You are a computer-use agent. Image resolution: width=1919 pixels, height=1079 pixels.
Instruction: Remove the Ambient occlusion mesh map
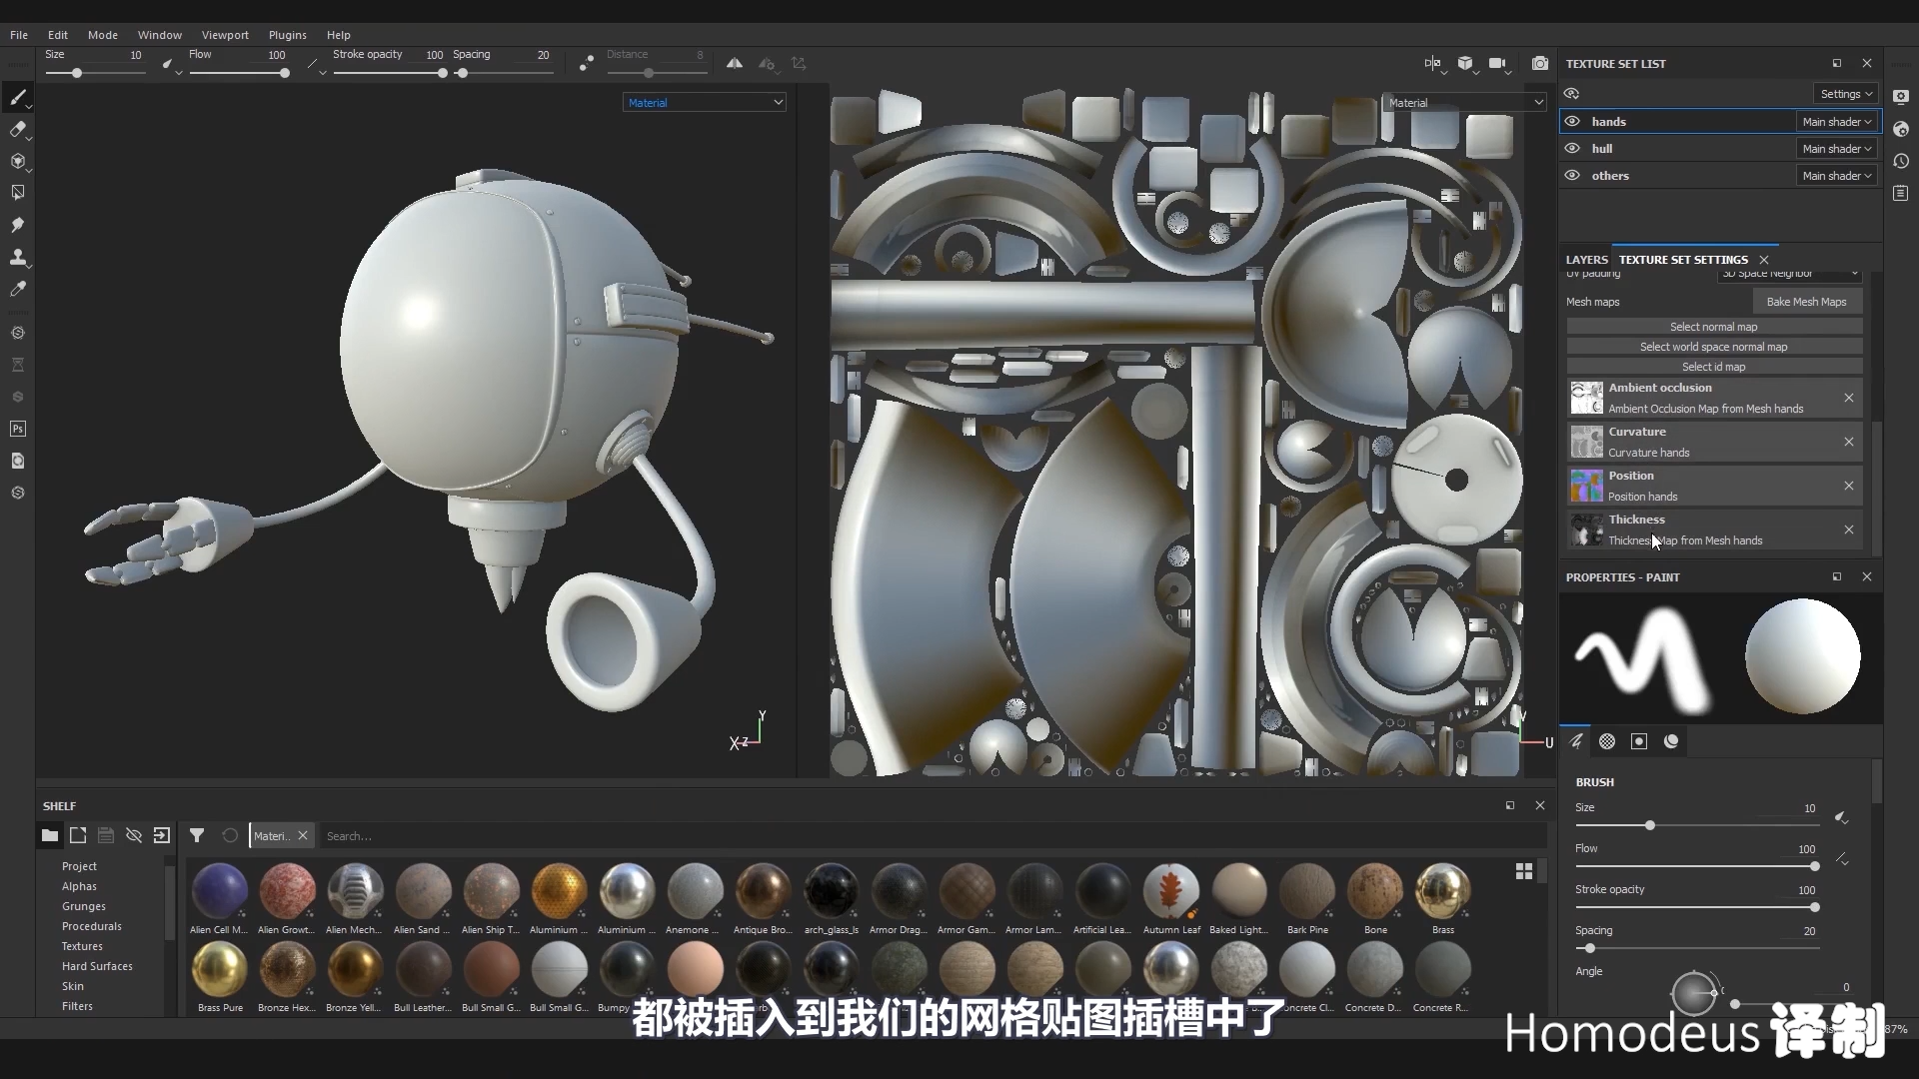click(x=1849, y=398)
